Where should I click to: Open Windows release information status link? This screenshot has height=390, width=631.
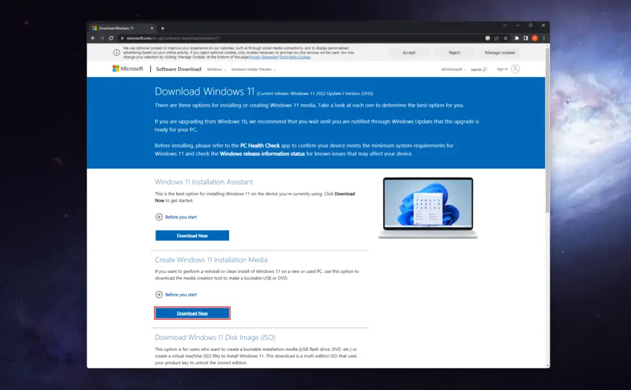pos(262,153)
